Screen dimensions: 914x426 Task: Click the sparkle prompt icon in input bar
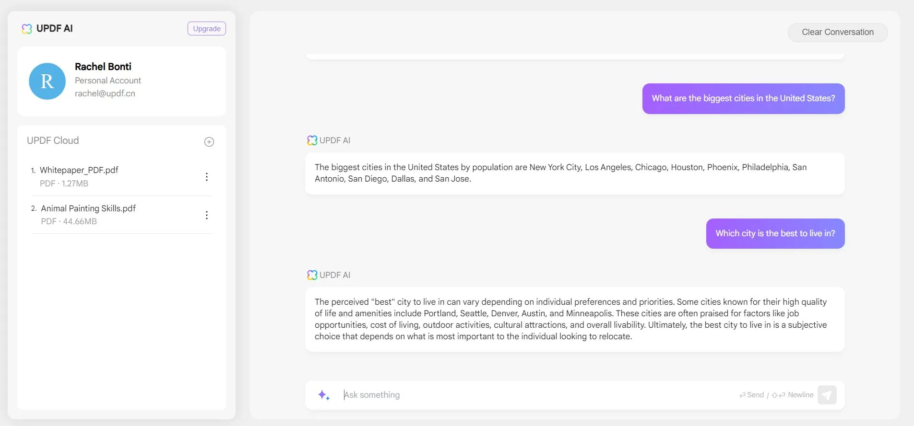[324, 395]
